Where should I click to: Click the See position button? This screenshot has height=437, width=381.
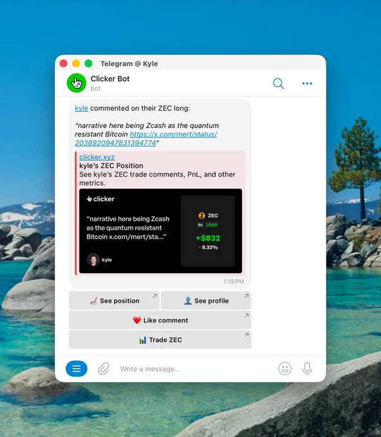pos(114,301)
